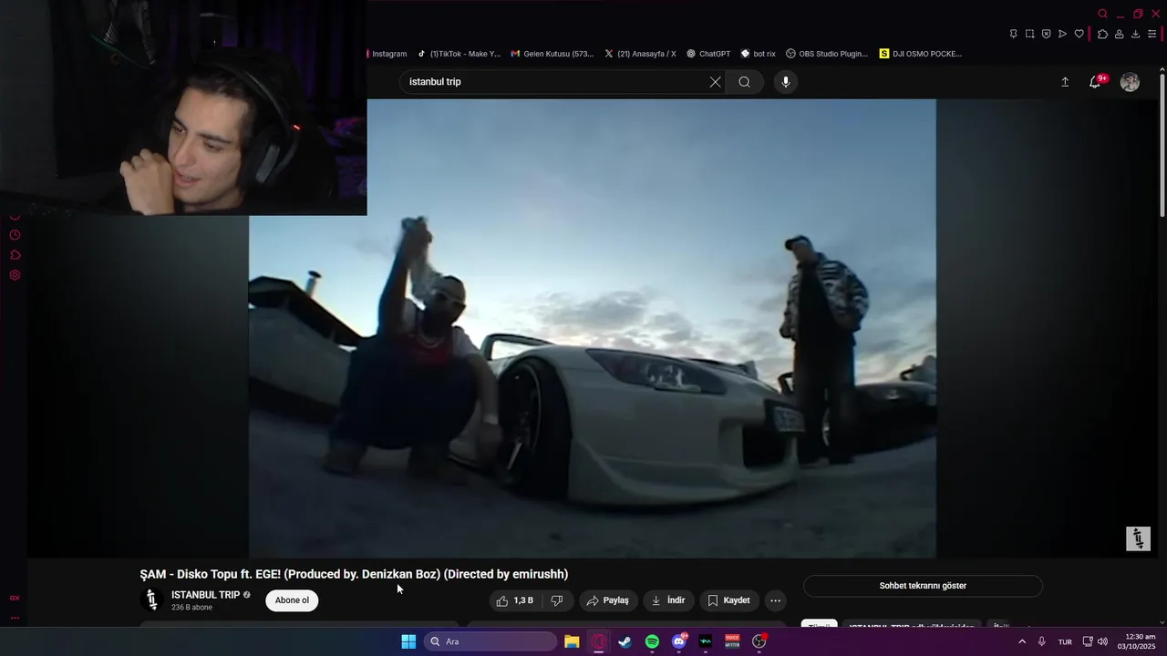Open Gelen Kutusu Gmail bookmark
Viewport: 1167px width, 656px height.
pos(552,54)
